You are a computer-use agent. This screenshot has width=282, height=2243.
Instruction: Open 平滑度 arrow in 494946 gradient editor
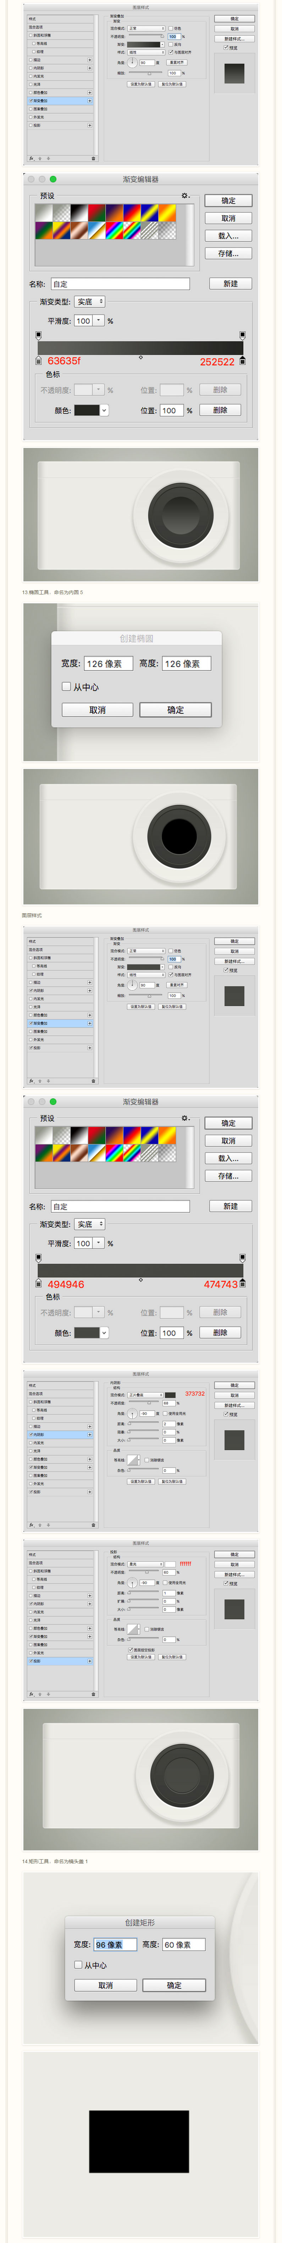coord(98,1244)
